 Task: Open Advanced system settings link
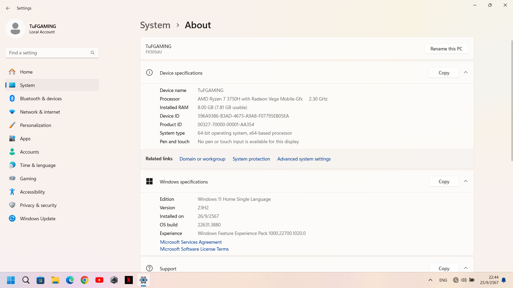point(304,159)
